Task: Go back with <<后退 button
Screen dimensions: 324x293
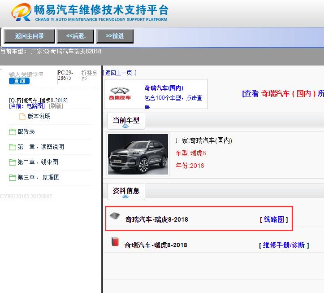Action: point(75,36)
